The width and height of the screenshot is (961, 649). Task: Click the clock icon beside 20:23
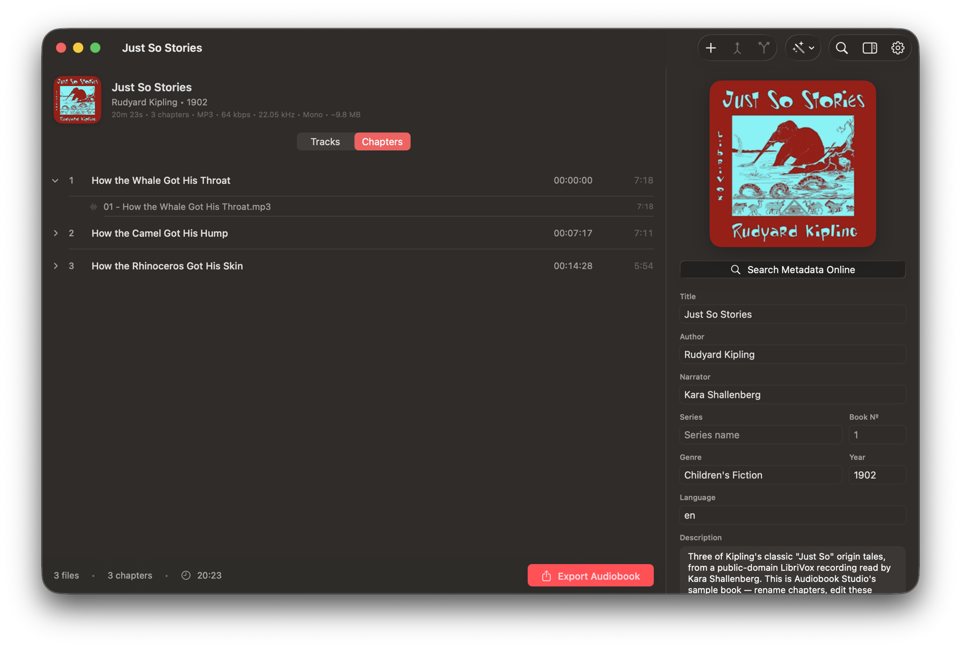[186, 575]
